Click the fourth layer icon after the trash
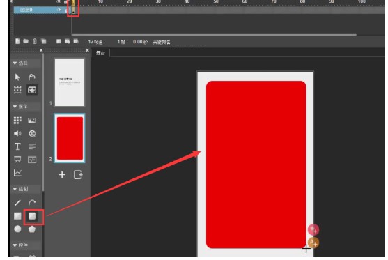Image resolution: width=388 pixels, height=260 pixels. click(x=44, y=41)
